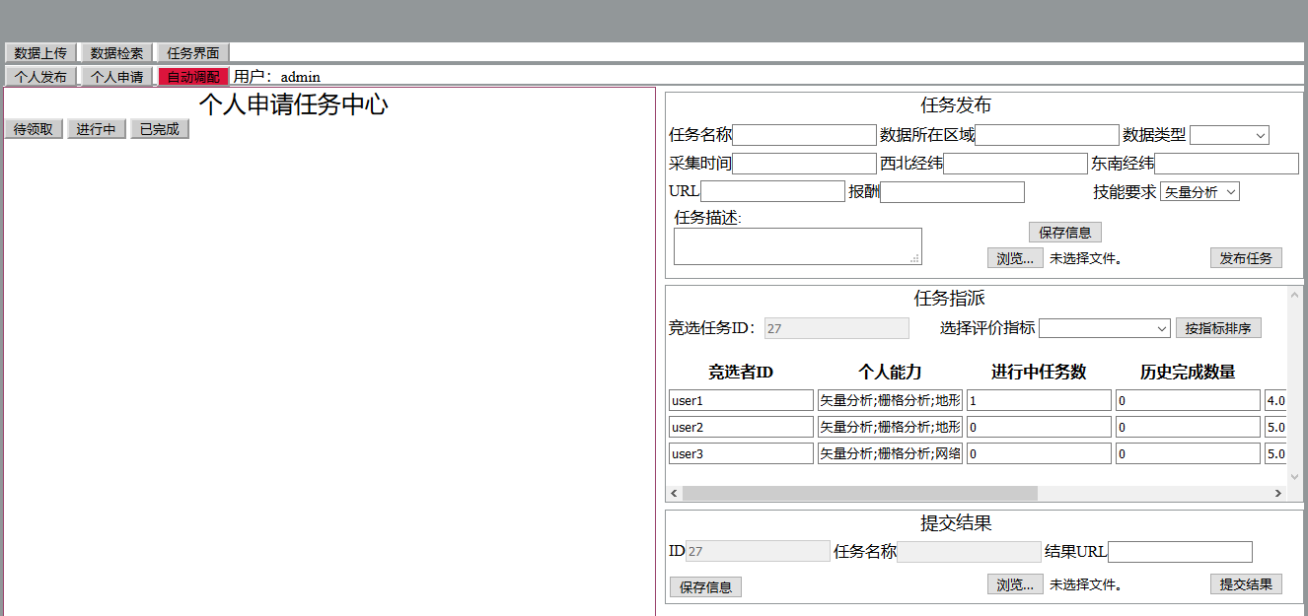Click the 提交结果 button
The image size is (1308, 616).
tap(1246, 584)
